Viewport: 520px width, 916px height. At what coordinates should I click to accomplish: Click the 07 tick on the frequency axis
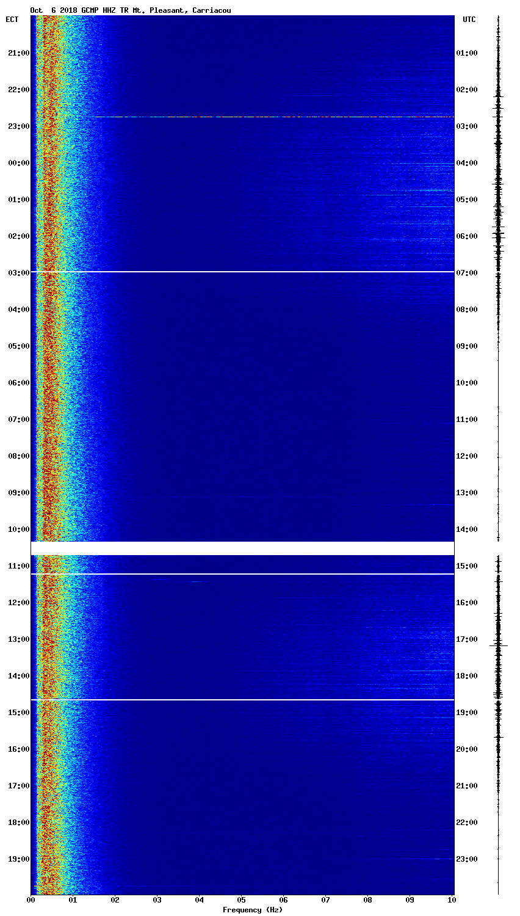point(326,900)
